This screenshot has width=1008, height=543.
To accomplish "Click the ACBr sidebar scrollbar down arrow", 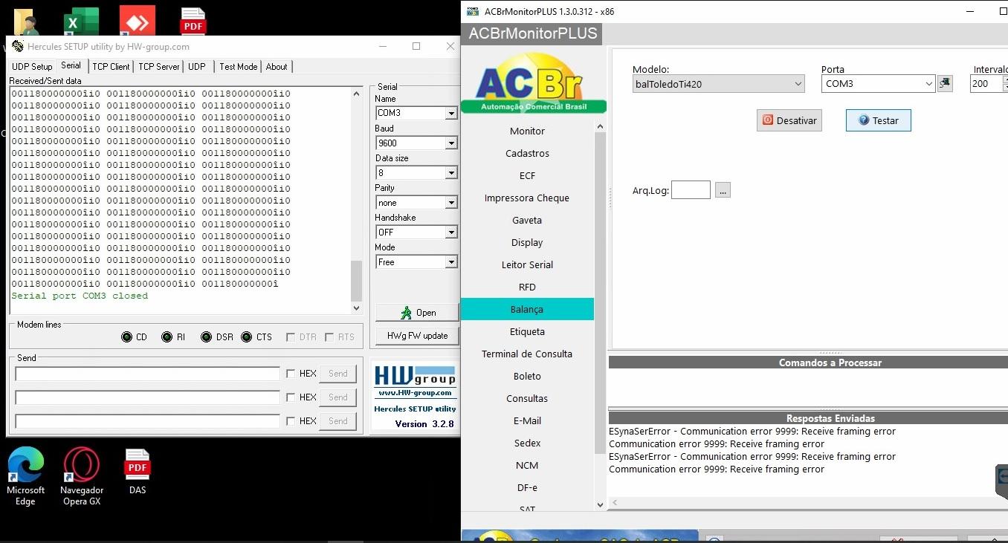I will pos(600,505).
